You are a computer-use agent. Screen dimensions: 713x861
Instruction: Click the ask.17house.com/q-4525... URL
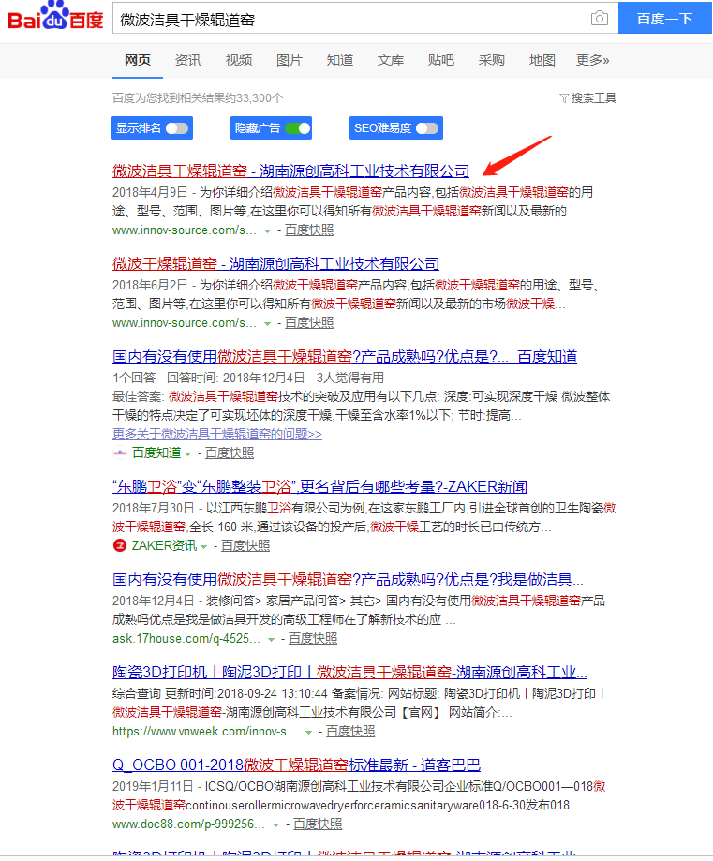[186, 639]
